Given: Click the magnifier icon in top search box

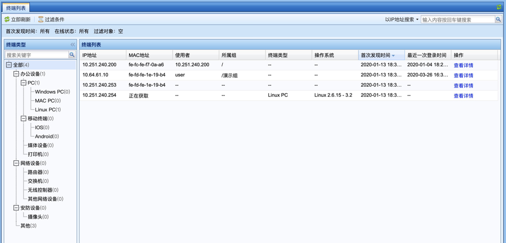Looking at the screenshot, I should (x=498, y=19).
